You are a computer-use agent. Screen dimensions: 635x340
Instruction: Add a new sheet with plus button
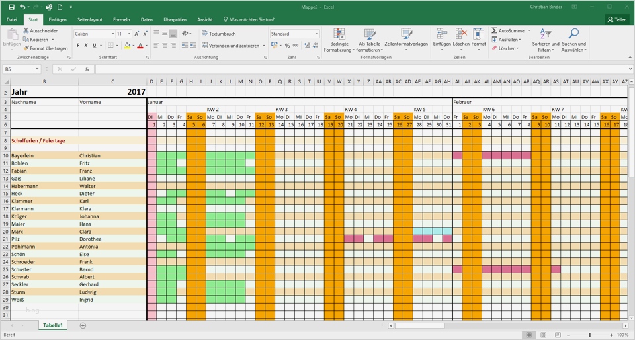click(83, 325)
